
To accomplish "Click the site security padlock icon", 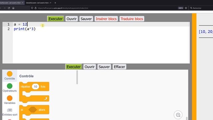I will pyautogui.click(x=36, y=8).
